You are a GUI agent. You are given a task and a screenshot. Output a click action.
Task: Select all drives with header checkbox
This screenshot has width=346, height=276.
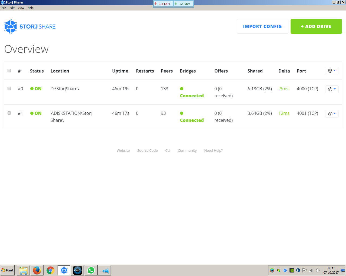point(9,71)
